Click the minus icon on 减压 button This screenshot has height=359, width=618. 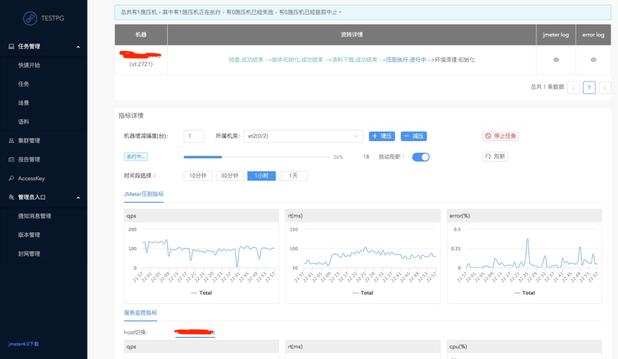406,136
